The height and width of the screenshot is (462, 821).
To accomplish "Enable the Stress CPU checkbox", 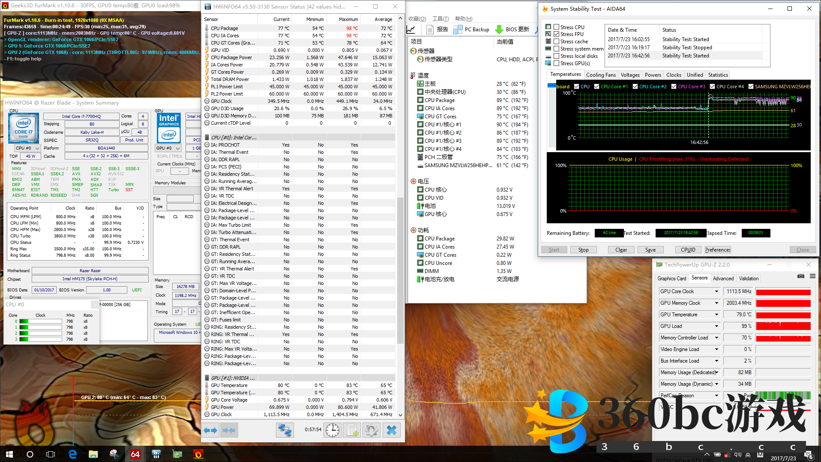I will (x=556, y=27).
